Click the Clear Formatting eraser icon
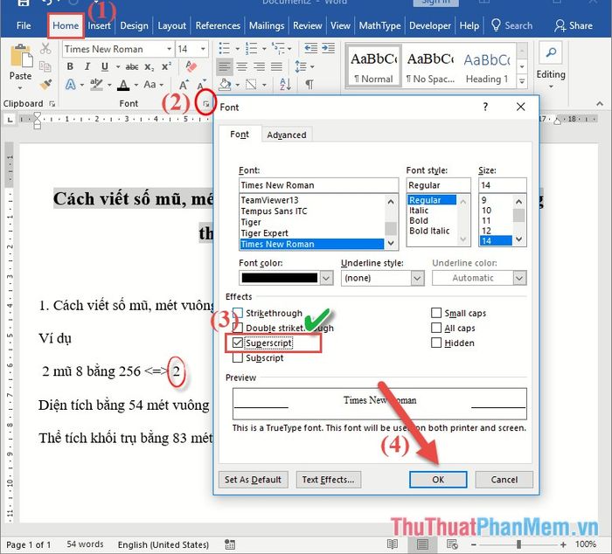This screenshot has height=554, width=612. (x=191, y=66)
